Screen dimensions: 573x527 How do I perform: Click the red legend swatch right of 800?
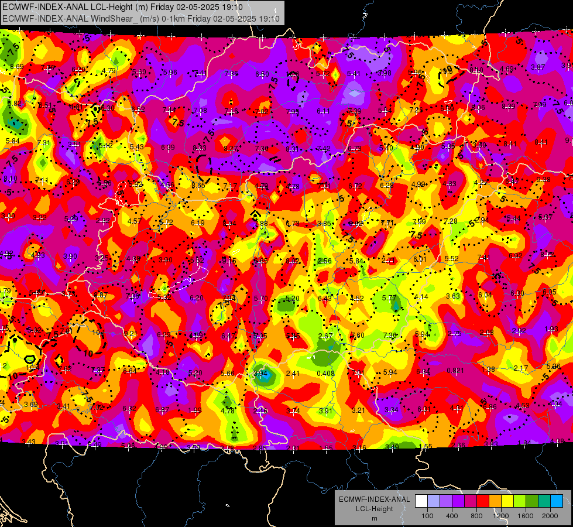483,501
